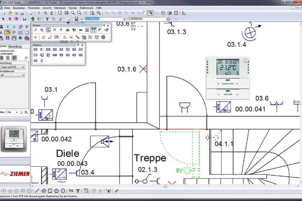This screenshot has height=201, width=302.
Task: Click the boxed E icon in Elektro toolbar
Action: tap(87, 30)
